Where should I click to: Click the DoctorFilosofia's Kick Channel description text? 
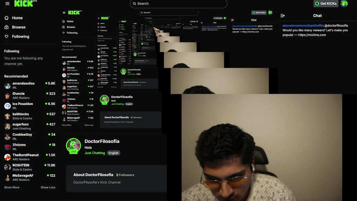pos(97,182)
